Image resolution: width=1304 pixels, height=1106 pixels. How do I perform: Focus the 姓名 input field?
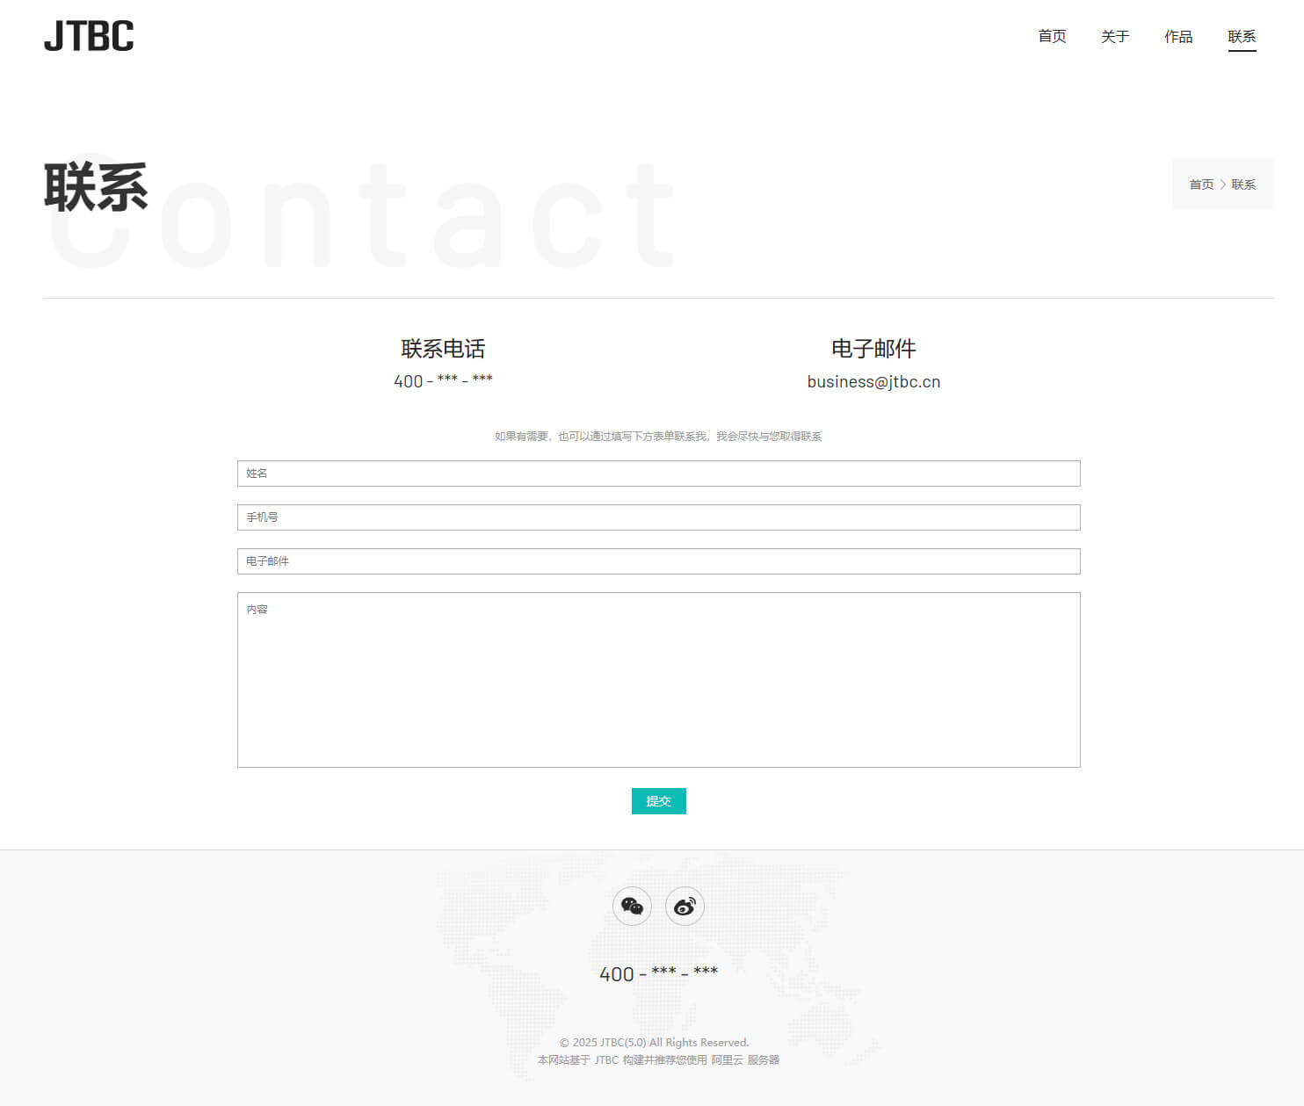(658, 473)
